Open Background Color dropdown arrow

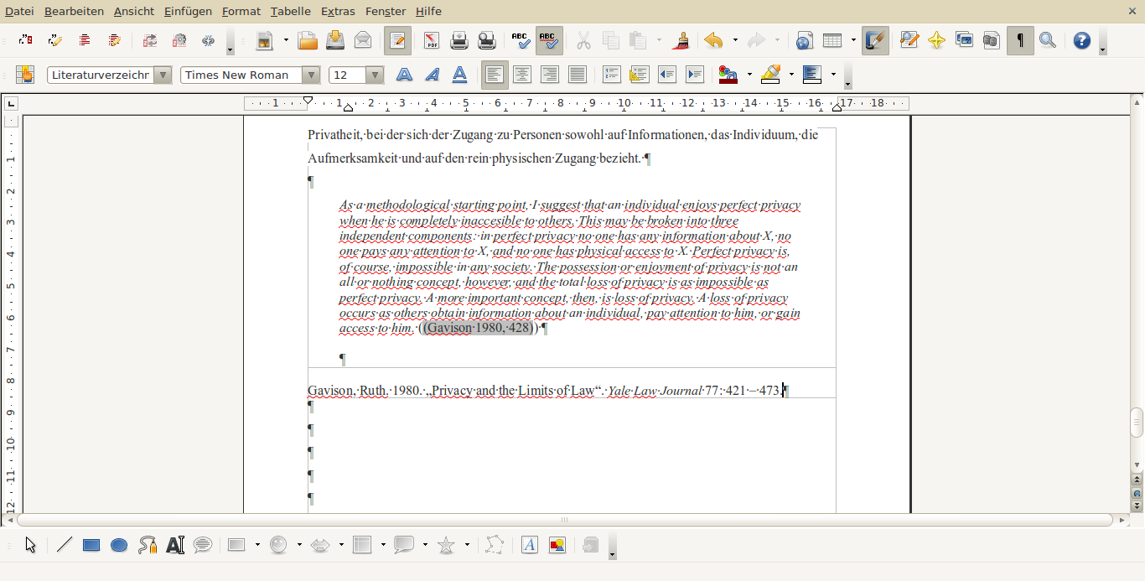coord(833,75)
